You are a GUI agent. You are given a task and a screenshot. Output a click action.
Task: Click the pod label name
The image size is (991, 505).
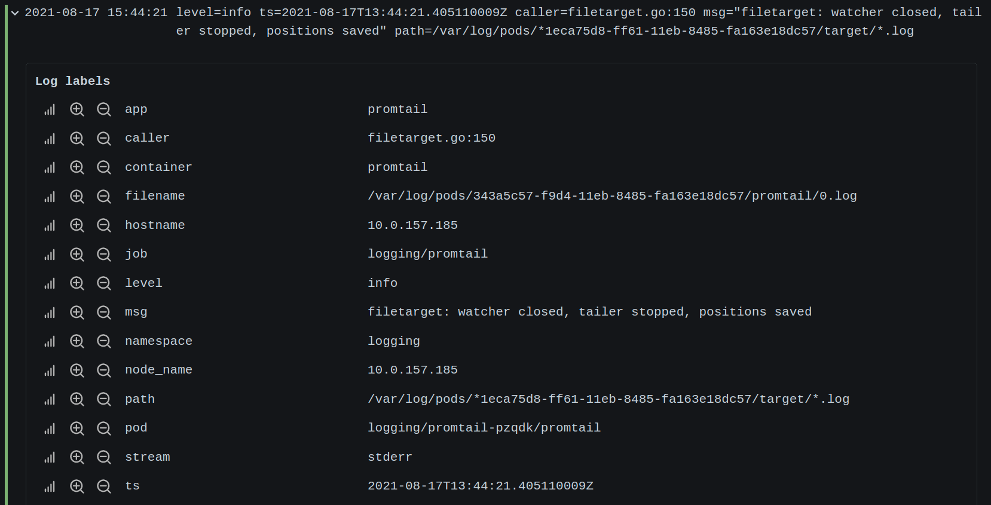coord(136,428)
